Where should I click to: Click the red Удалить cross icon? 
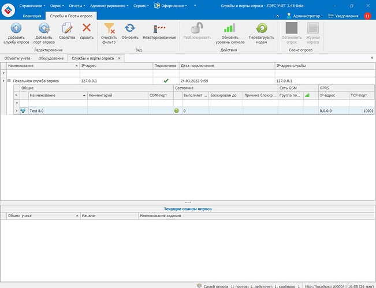(87, 28)
